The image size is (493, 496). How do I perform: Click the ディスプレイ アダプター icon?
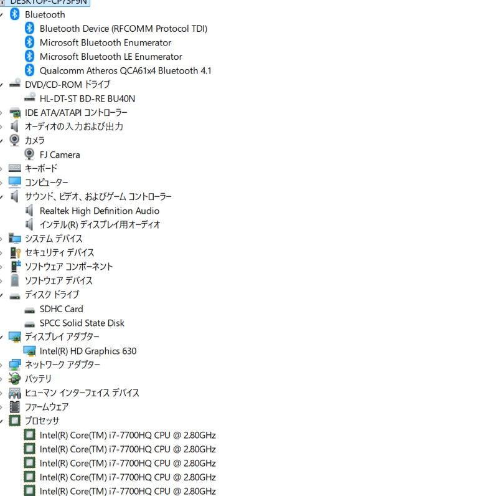pyautogui.click(x=15, y=337)
